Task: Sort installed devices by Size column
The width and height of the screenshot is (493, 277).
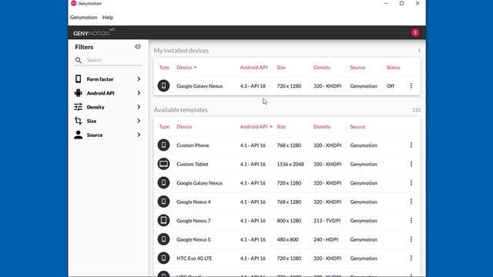Action: click(281, 67)
